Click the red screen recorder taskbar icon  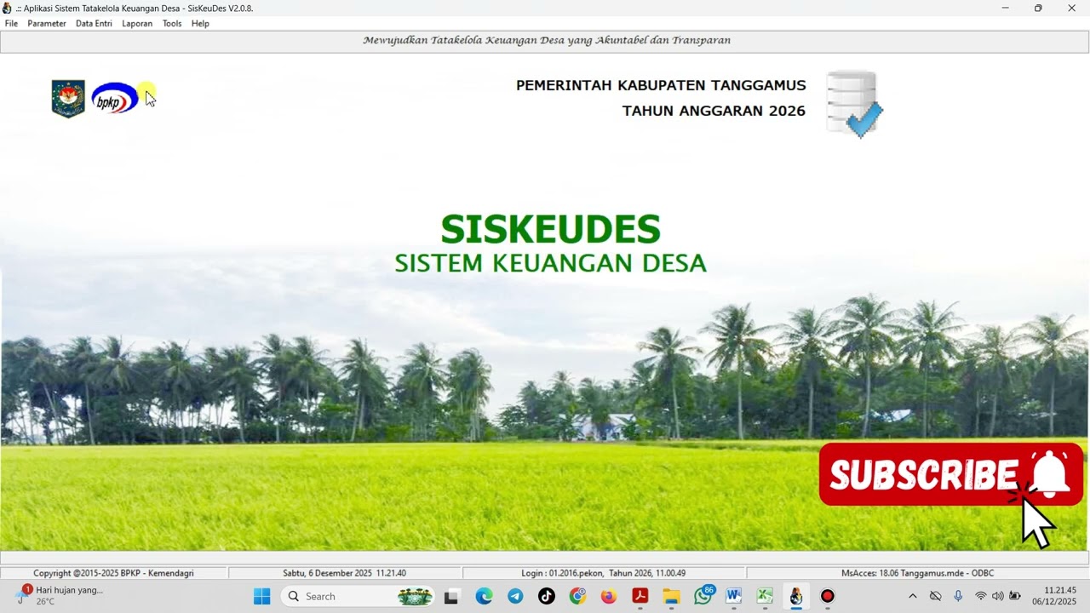point(828,596)
